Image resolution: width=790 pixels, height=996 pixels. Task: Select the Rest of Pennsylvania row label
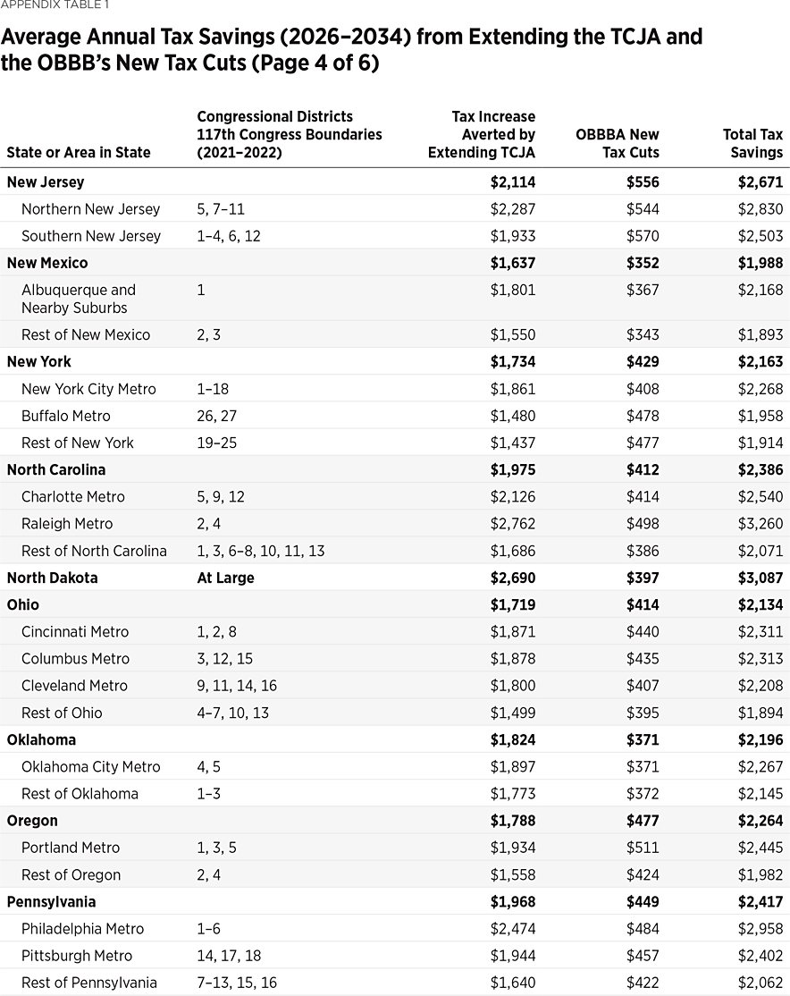pos(89,983)
